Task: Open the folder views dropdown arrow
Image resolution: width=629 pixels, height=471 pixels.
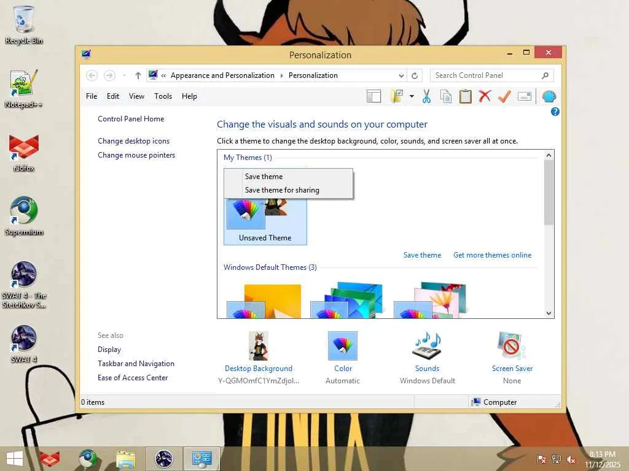Action: [412, 96]
